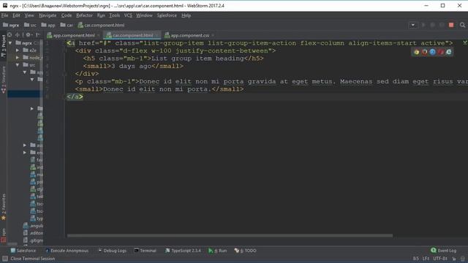Open the VCS menu
The image size is (468, 263).
(x=128, y=15)
